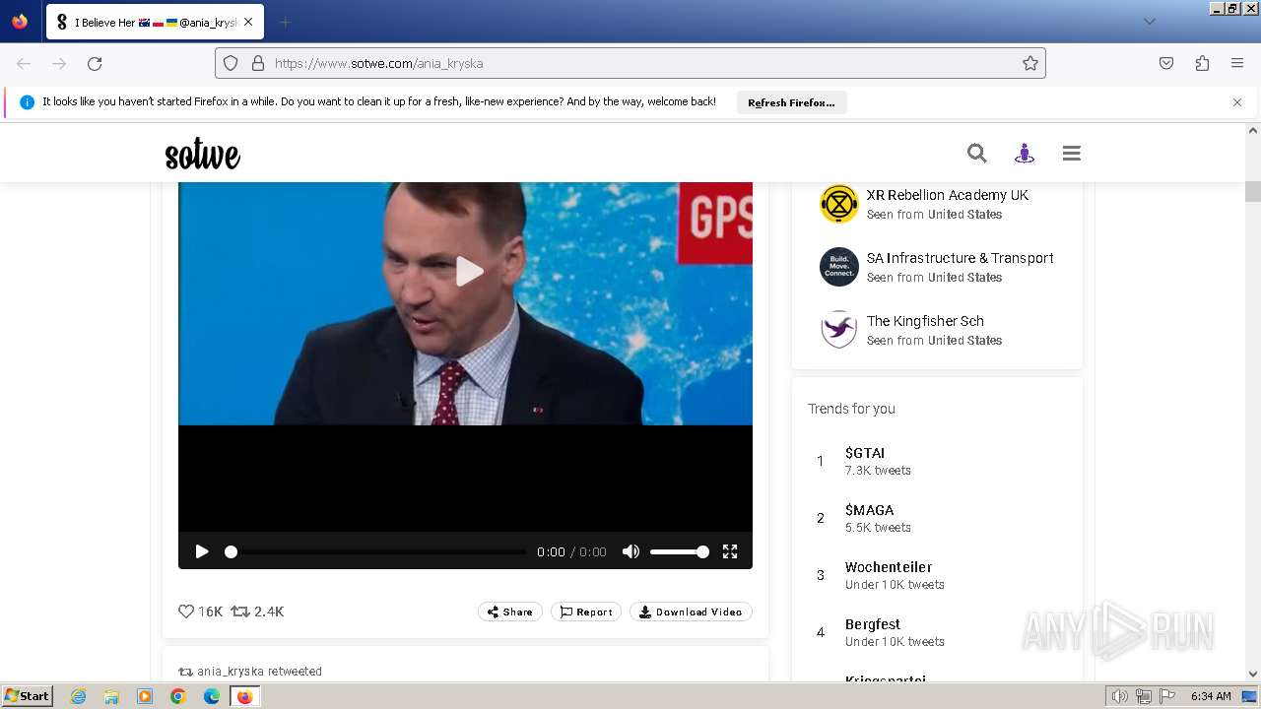Viewport: 1261px width, 709px height.
Task: Click Download Video button
Action: coord(691,612)
